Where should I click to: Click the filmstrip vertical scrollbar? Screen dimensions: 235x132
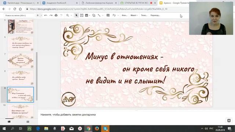[37, 76]
